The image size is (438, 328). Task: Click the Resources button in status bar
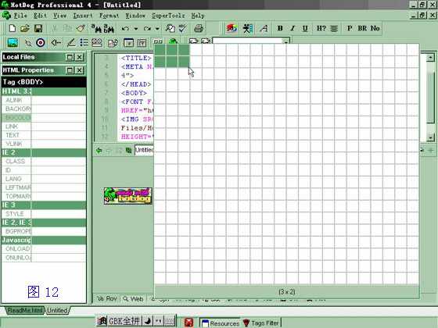[221, 323]
